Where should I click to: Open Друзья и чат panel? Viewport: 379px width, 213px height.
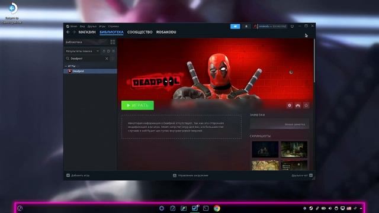302,175
